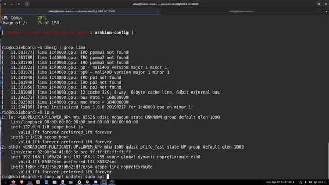This screenshot has height=185, width=329.
Task: Open the applications menu in the taskbar
Action: tap(5, 182)
